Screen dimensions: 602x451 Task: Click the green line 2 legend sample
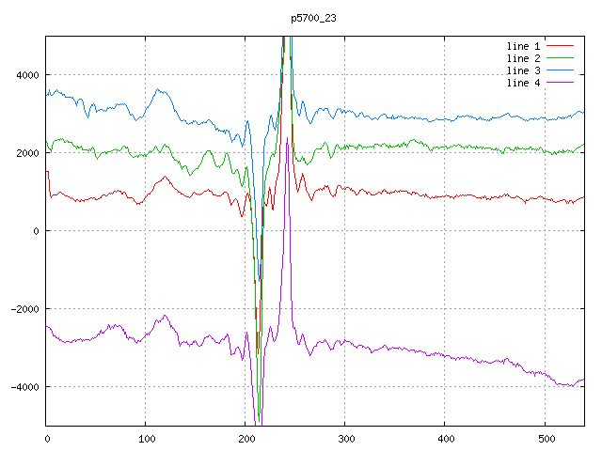pos(560,58)
